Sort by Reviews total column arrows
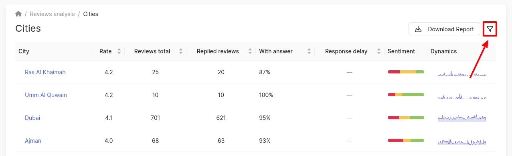This screenshot has height=156, width=512. [x=181, y=51]
